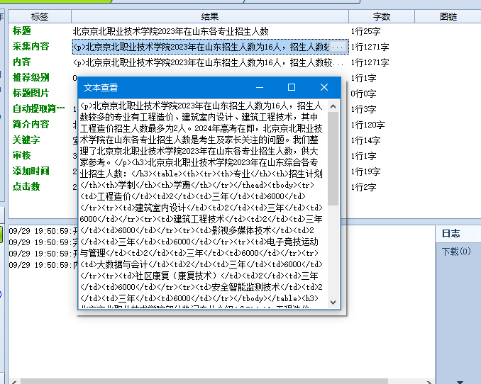Image resolution: width=481 pixels, height=384 pixels.
Task: Click the 1行120字 count cell
Action: click(367, 125)
